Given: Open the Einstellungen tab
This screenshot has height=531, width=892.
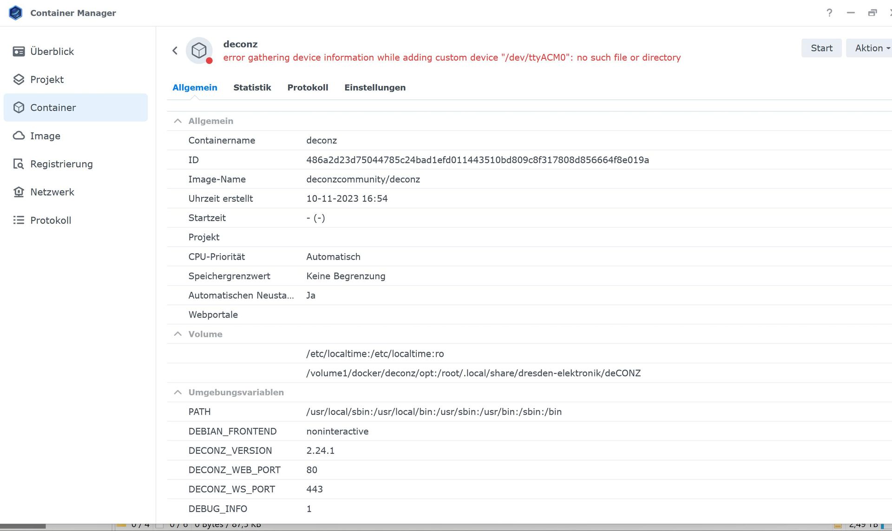Looking at the screenshot, I should (374, 87).
